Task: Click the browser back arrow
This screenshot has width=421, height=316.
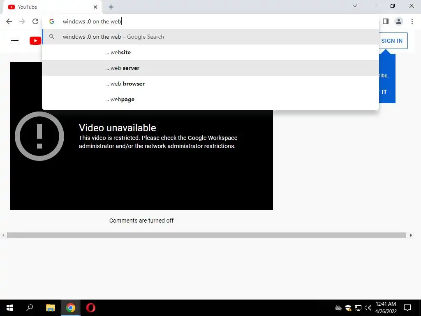Action: coord(9,21)
